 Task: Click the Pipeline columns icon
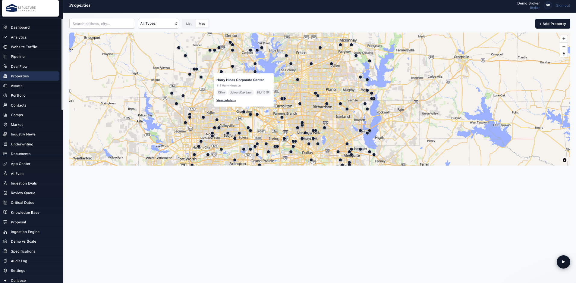pyautogui.click(x=5, y=57)
